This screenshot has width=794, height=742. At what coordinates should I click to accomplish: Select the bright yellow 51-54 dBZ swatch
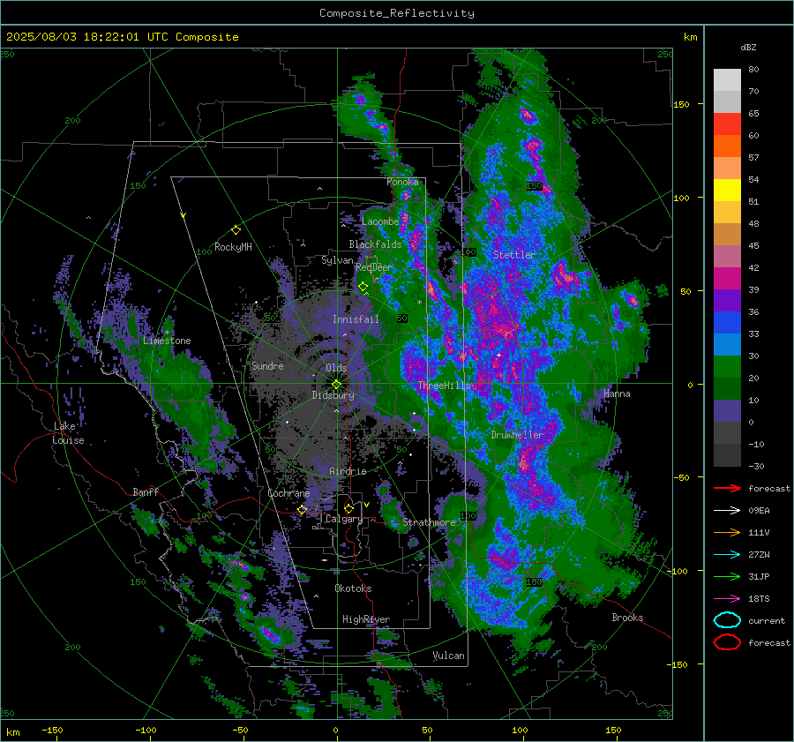pyautogui.click(x=727, y=191)
